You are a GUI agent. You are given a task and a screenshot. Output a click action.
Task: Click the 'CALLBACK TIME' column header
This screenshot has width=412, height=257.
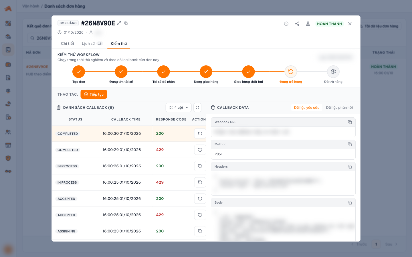coord(126,120)
